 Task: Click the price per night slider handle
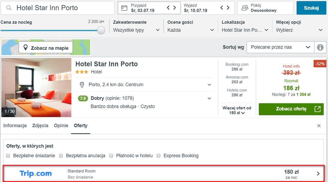pos(101,30)
